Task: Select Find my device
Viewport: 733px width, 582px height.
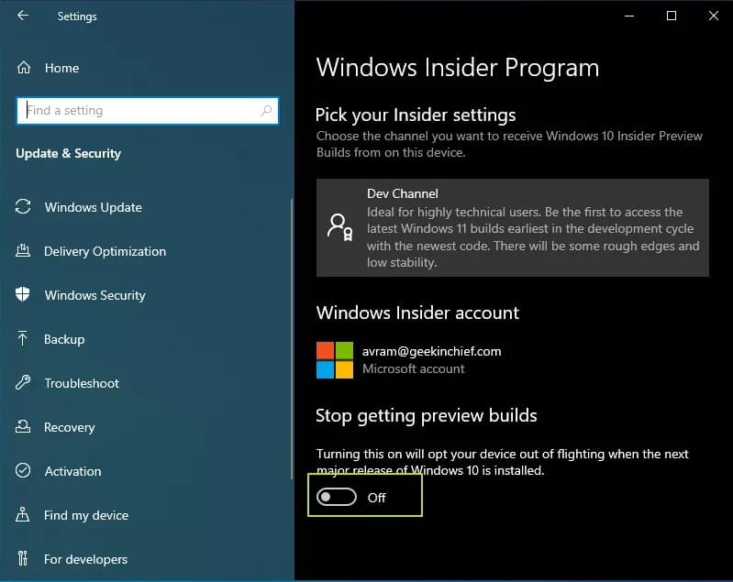Action: 86,515
